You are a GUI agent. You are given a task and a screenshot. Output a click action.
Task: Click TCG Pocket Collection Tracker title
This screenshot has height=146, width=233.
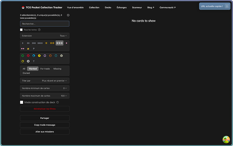pos(44,7)
